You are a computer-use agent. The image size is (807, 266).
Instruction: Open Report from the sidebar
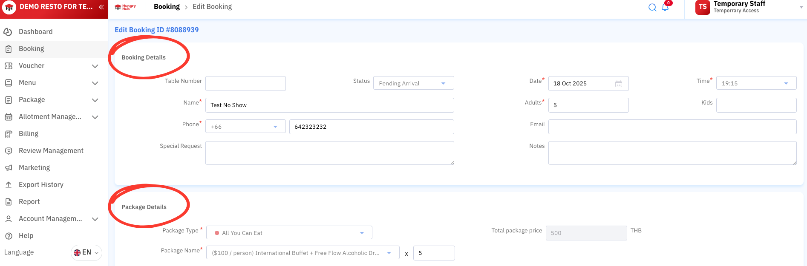pyautogui.click(x=54, y=202)
